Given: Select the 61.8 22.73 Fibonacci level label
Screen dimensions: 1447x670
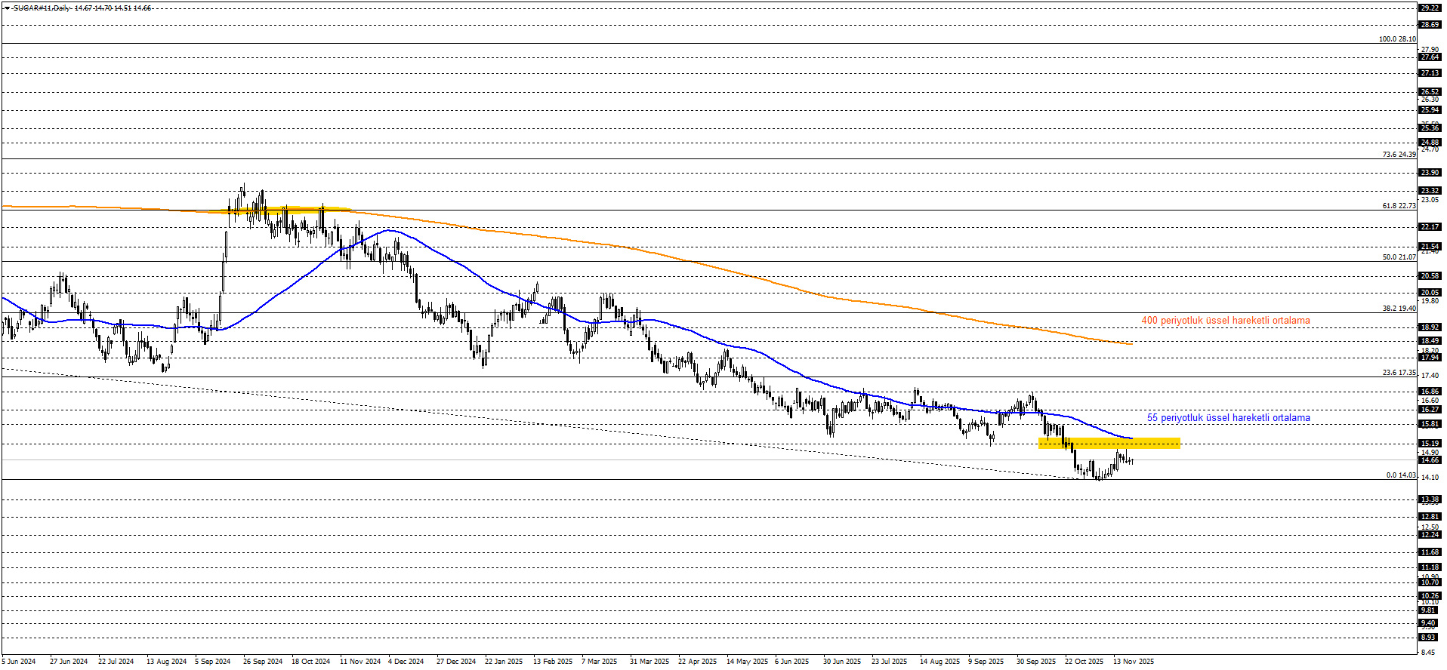Looking at the screenshot, I should (1399, 206).
